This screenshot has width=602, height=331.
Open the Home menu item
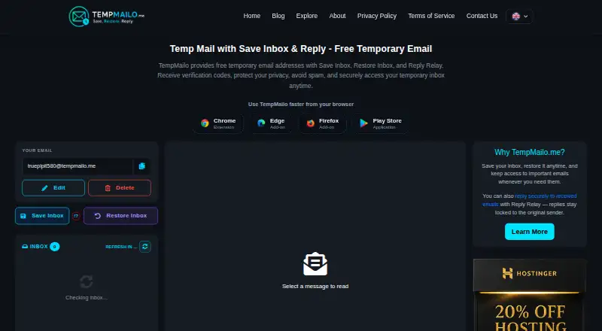pos(251,16)
